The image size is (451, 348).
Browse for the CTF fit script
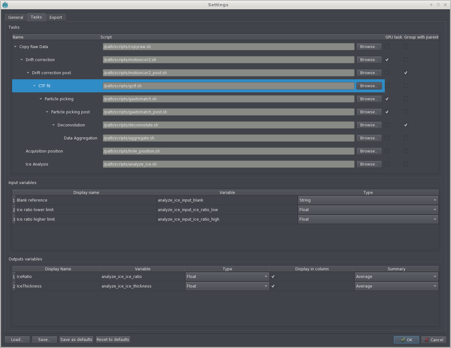369,86
